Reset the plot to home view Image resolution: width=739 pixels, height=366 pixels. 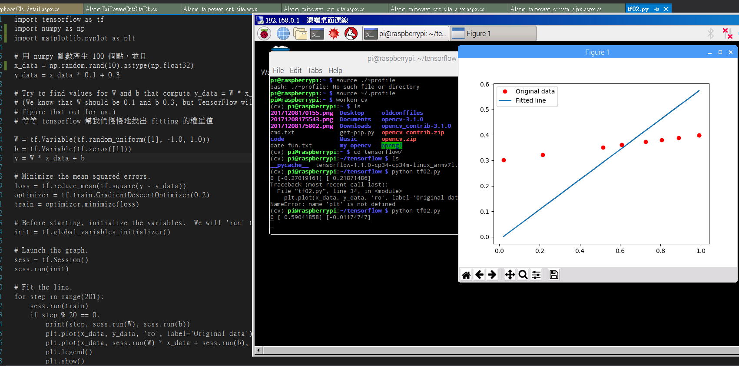click(466, 275)
